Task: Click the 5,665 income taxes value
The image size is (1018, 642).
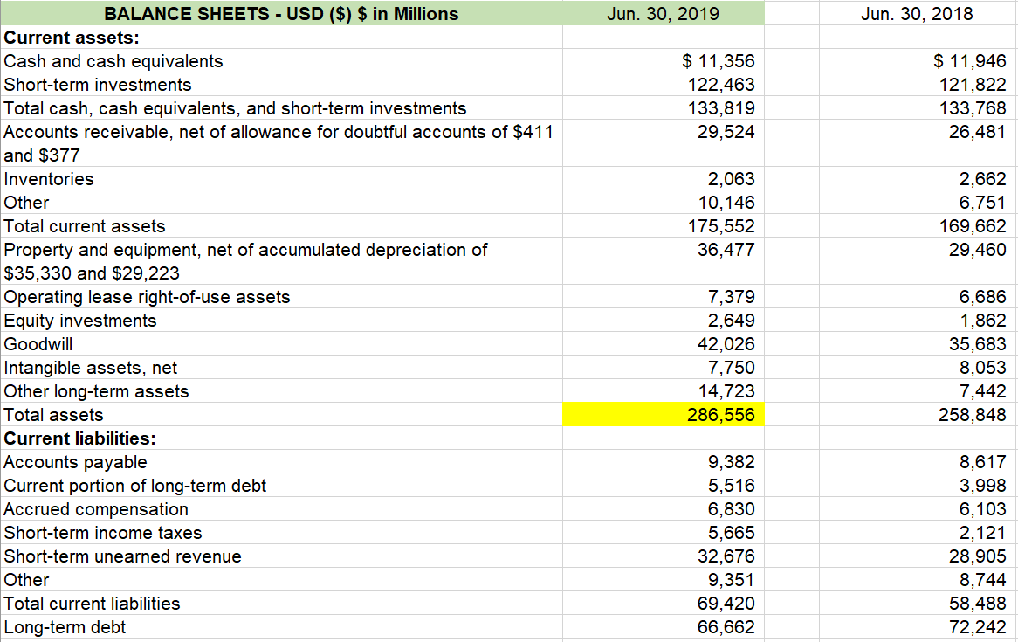Action: 732,533
